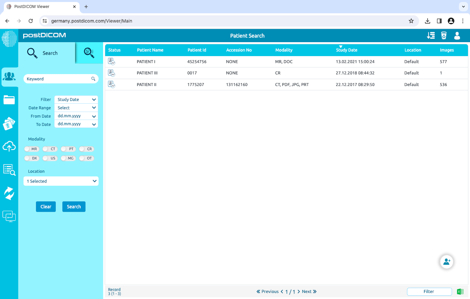Click the Excel export icon

click(x=460, y=292)
